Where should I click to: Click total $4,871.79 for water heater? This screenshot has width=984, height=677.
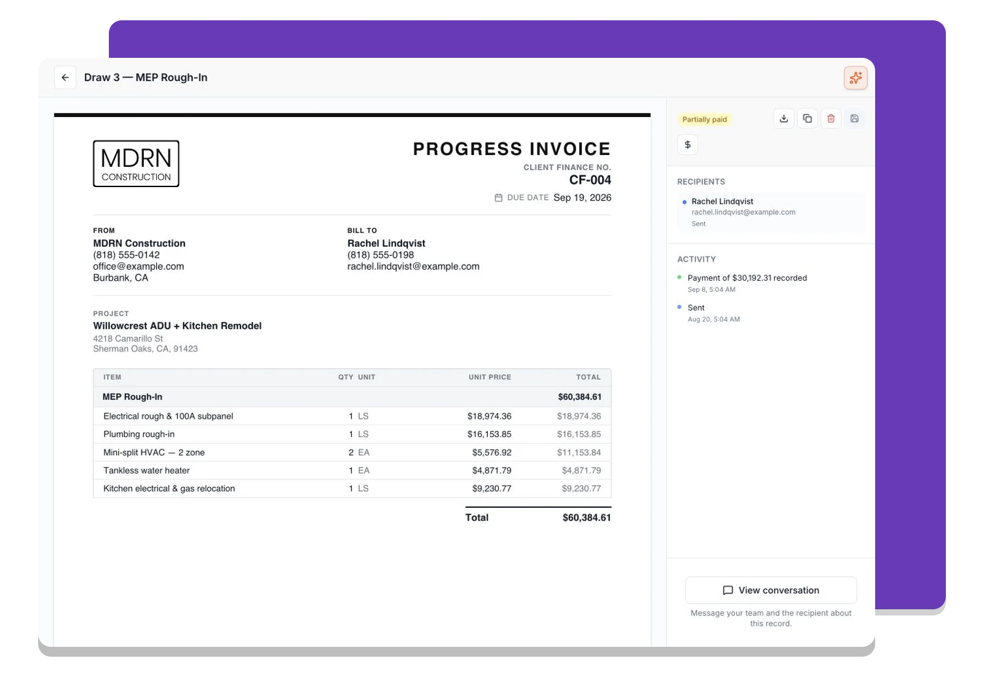[x=581, y=470]
